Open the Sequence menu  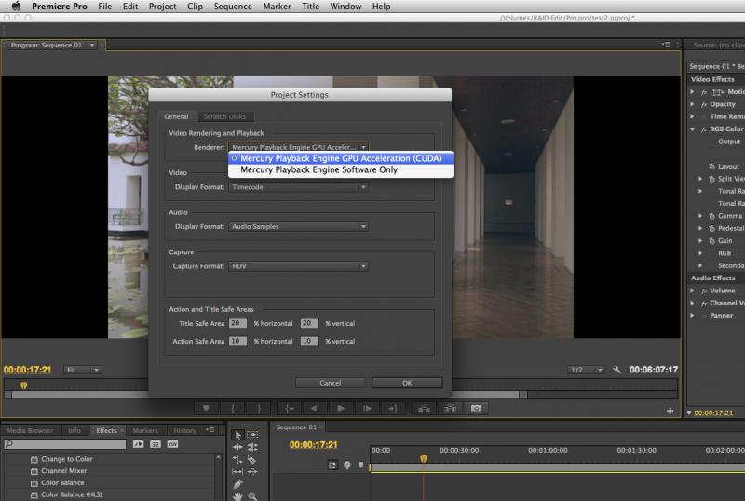[x=233, y=7]
